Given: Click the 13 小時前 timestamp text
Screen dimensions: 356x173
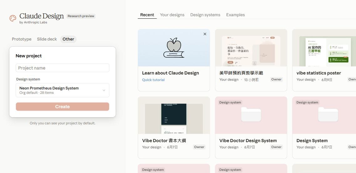Looking at the screenshot, I should pyautogui.click(x=251, y=79).
